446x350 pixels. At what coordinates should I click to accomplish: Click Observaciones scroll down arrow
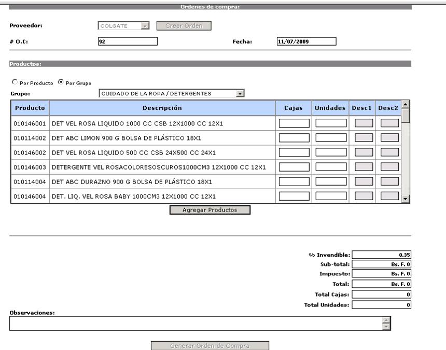[x=386, y=327]
